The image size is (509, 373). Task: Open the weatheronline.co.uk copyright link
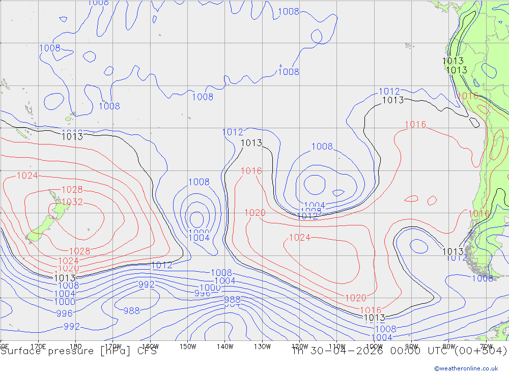466,368
